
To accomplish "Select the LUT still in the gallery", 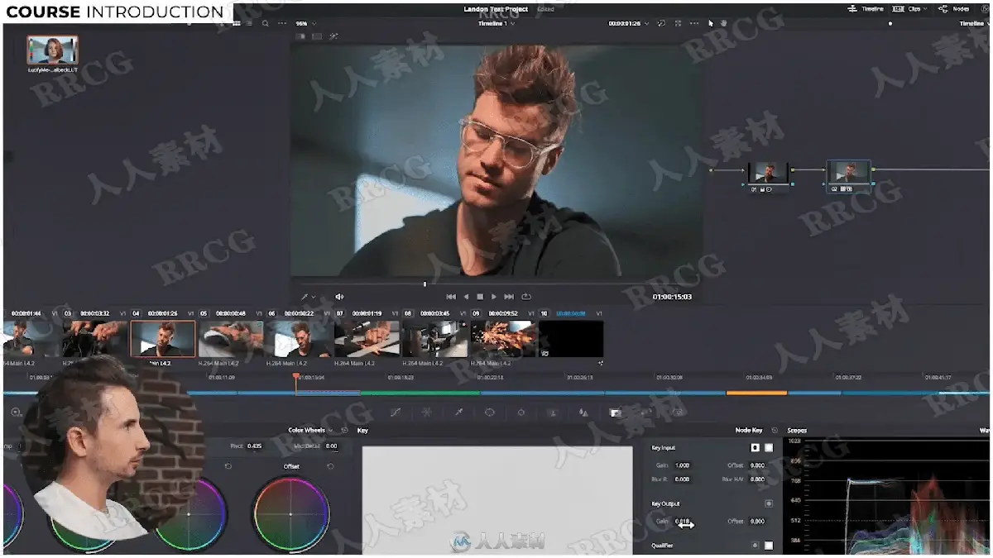I will pyautogui.click(x=52, y=50).
